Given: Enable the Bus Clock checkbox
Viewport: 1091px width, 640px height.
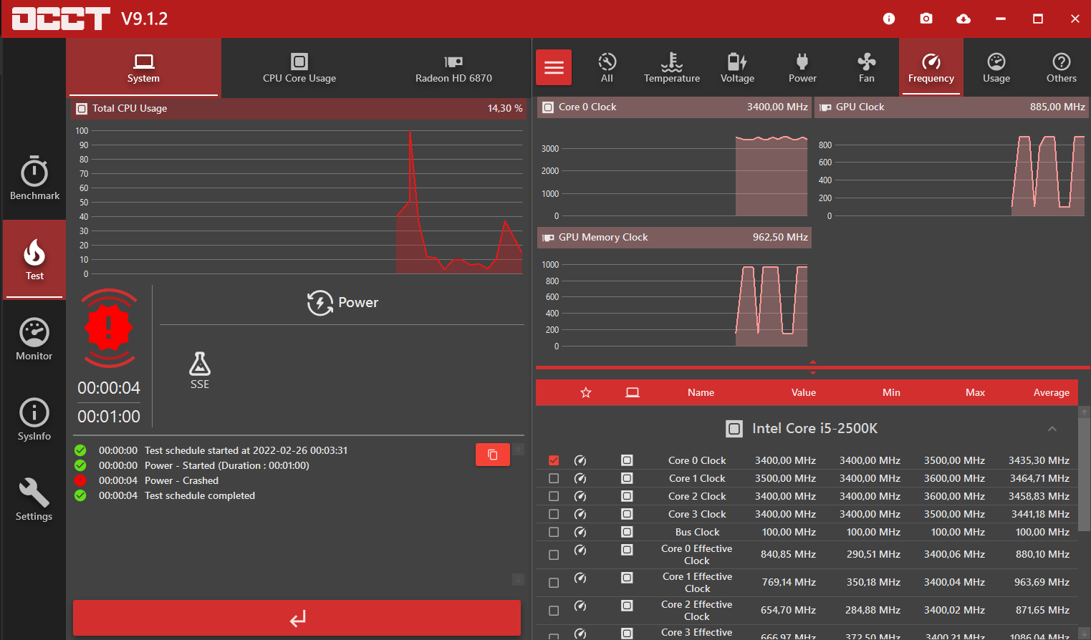Looking at the screenshot, I should (x=554, y=532).
